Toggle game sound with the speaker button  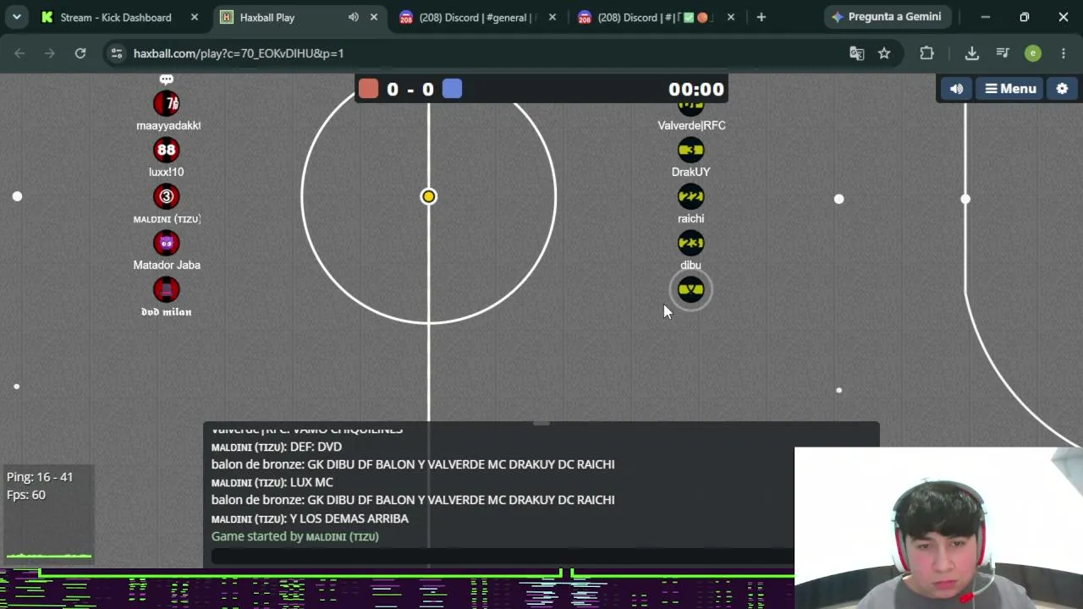pos(957,89)
